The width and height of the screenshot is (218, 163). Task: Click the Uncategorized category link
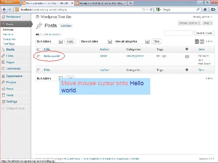(x=135, y=56)
